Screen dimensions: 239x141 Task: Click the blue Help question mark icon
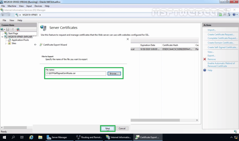pos(205,70)
